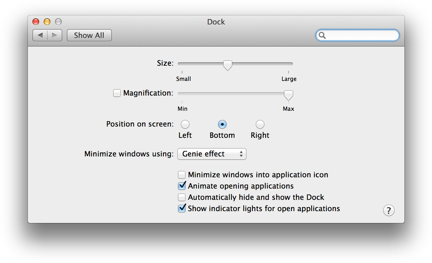
Task: Select the Right screen position
Action: 260,124
